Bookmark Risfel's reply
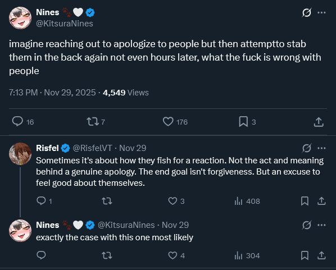 coord(305,201)
